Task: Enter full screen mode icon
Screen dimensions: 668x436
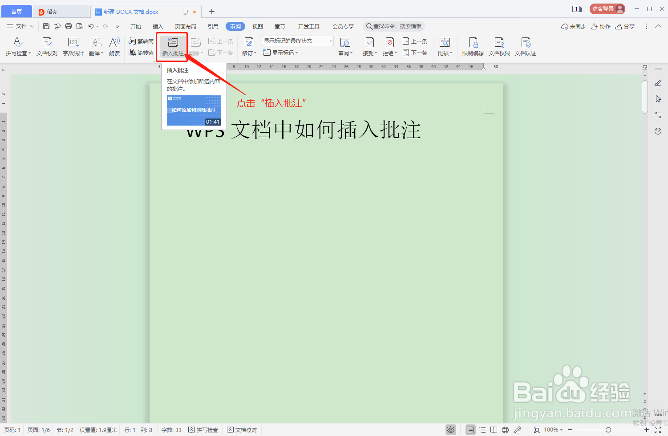Action: pos(658,430)
